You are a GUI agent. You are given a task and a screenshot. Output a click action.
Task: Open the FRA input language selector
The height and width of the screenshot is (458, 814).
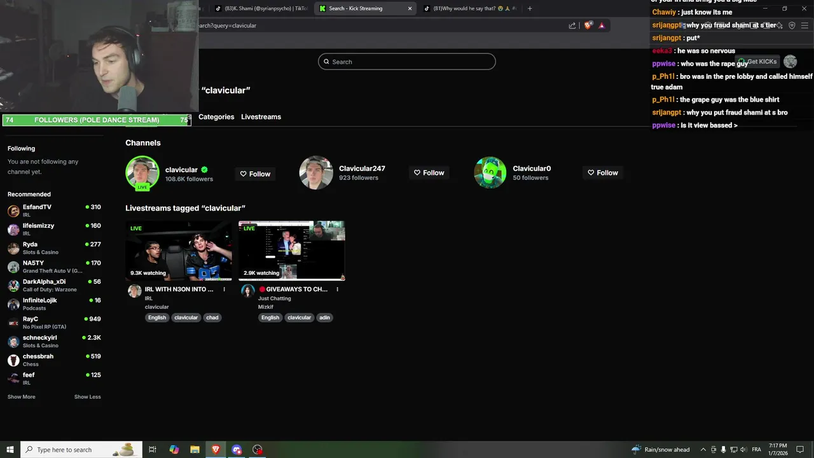click(x=757, y=450)
